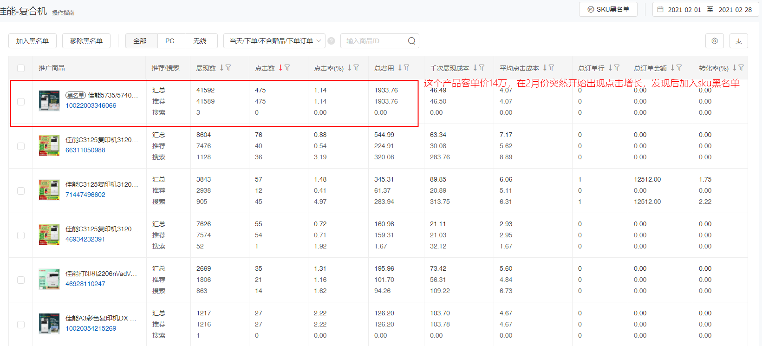Click product name 佳能A3彩色复印机DX …
Screen dimensions: 762x346
(x=101, y=318)
